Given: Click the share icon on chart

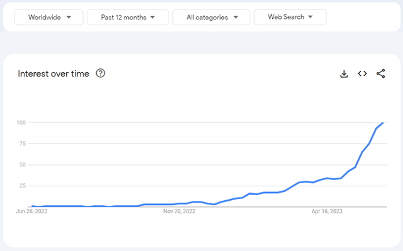Looking at the screenshot, I should [380, 73].
